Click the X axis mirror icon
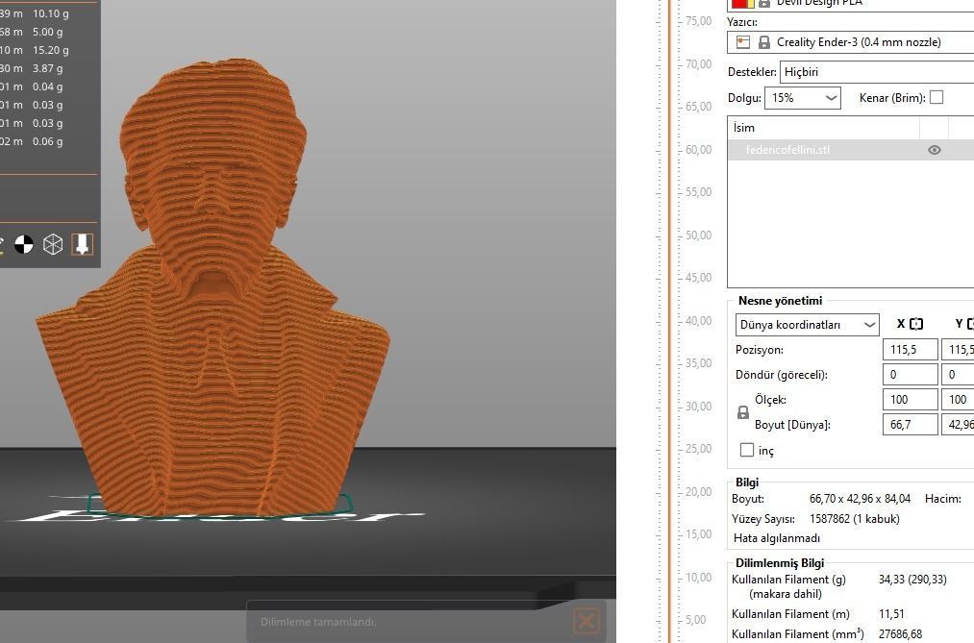 (x=916, y=324)
